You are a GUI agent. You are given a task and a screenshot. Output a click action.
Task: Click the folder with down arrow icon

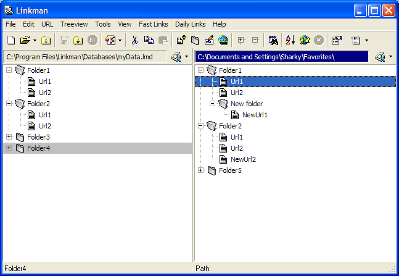tap(78, 40)
